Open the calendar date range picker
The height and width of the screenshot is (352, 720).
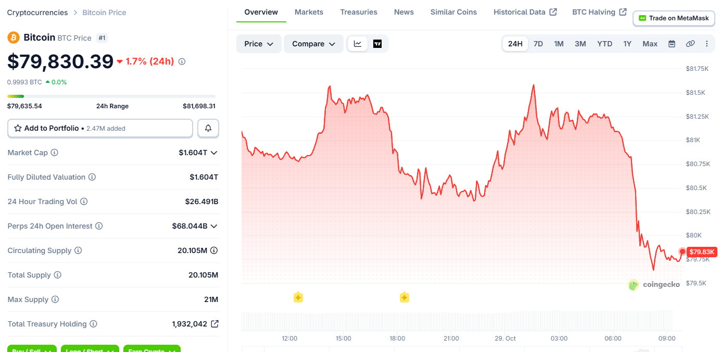click(x=672, y=44)
